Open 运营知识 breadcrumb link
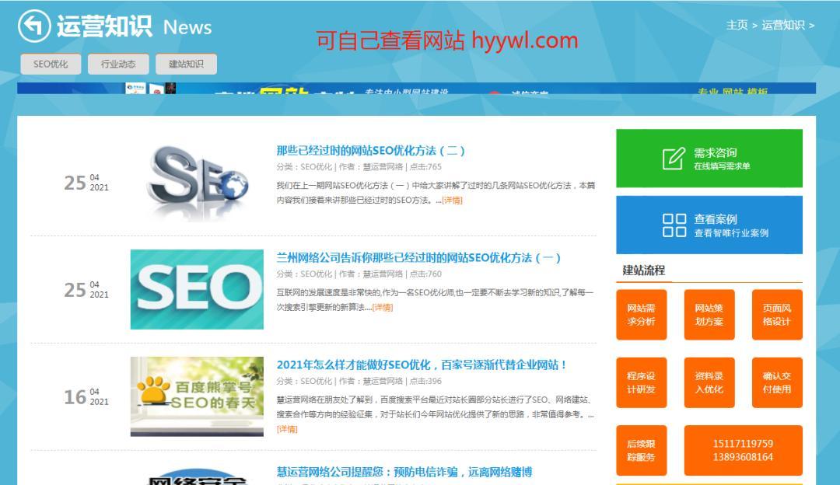The width and height of the screenshot is (840, 485). coord(782,25)
